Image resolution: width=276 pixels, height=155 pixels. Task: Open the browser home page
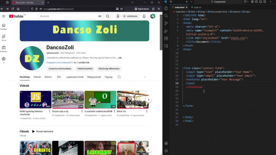(x=18, y=9)
